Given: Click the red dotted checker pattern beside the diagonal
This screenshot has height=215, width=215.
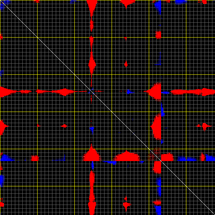Looking at the screenshot, I should (x=154, y=154).
